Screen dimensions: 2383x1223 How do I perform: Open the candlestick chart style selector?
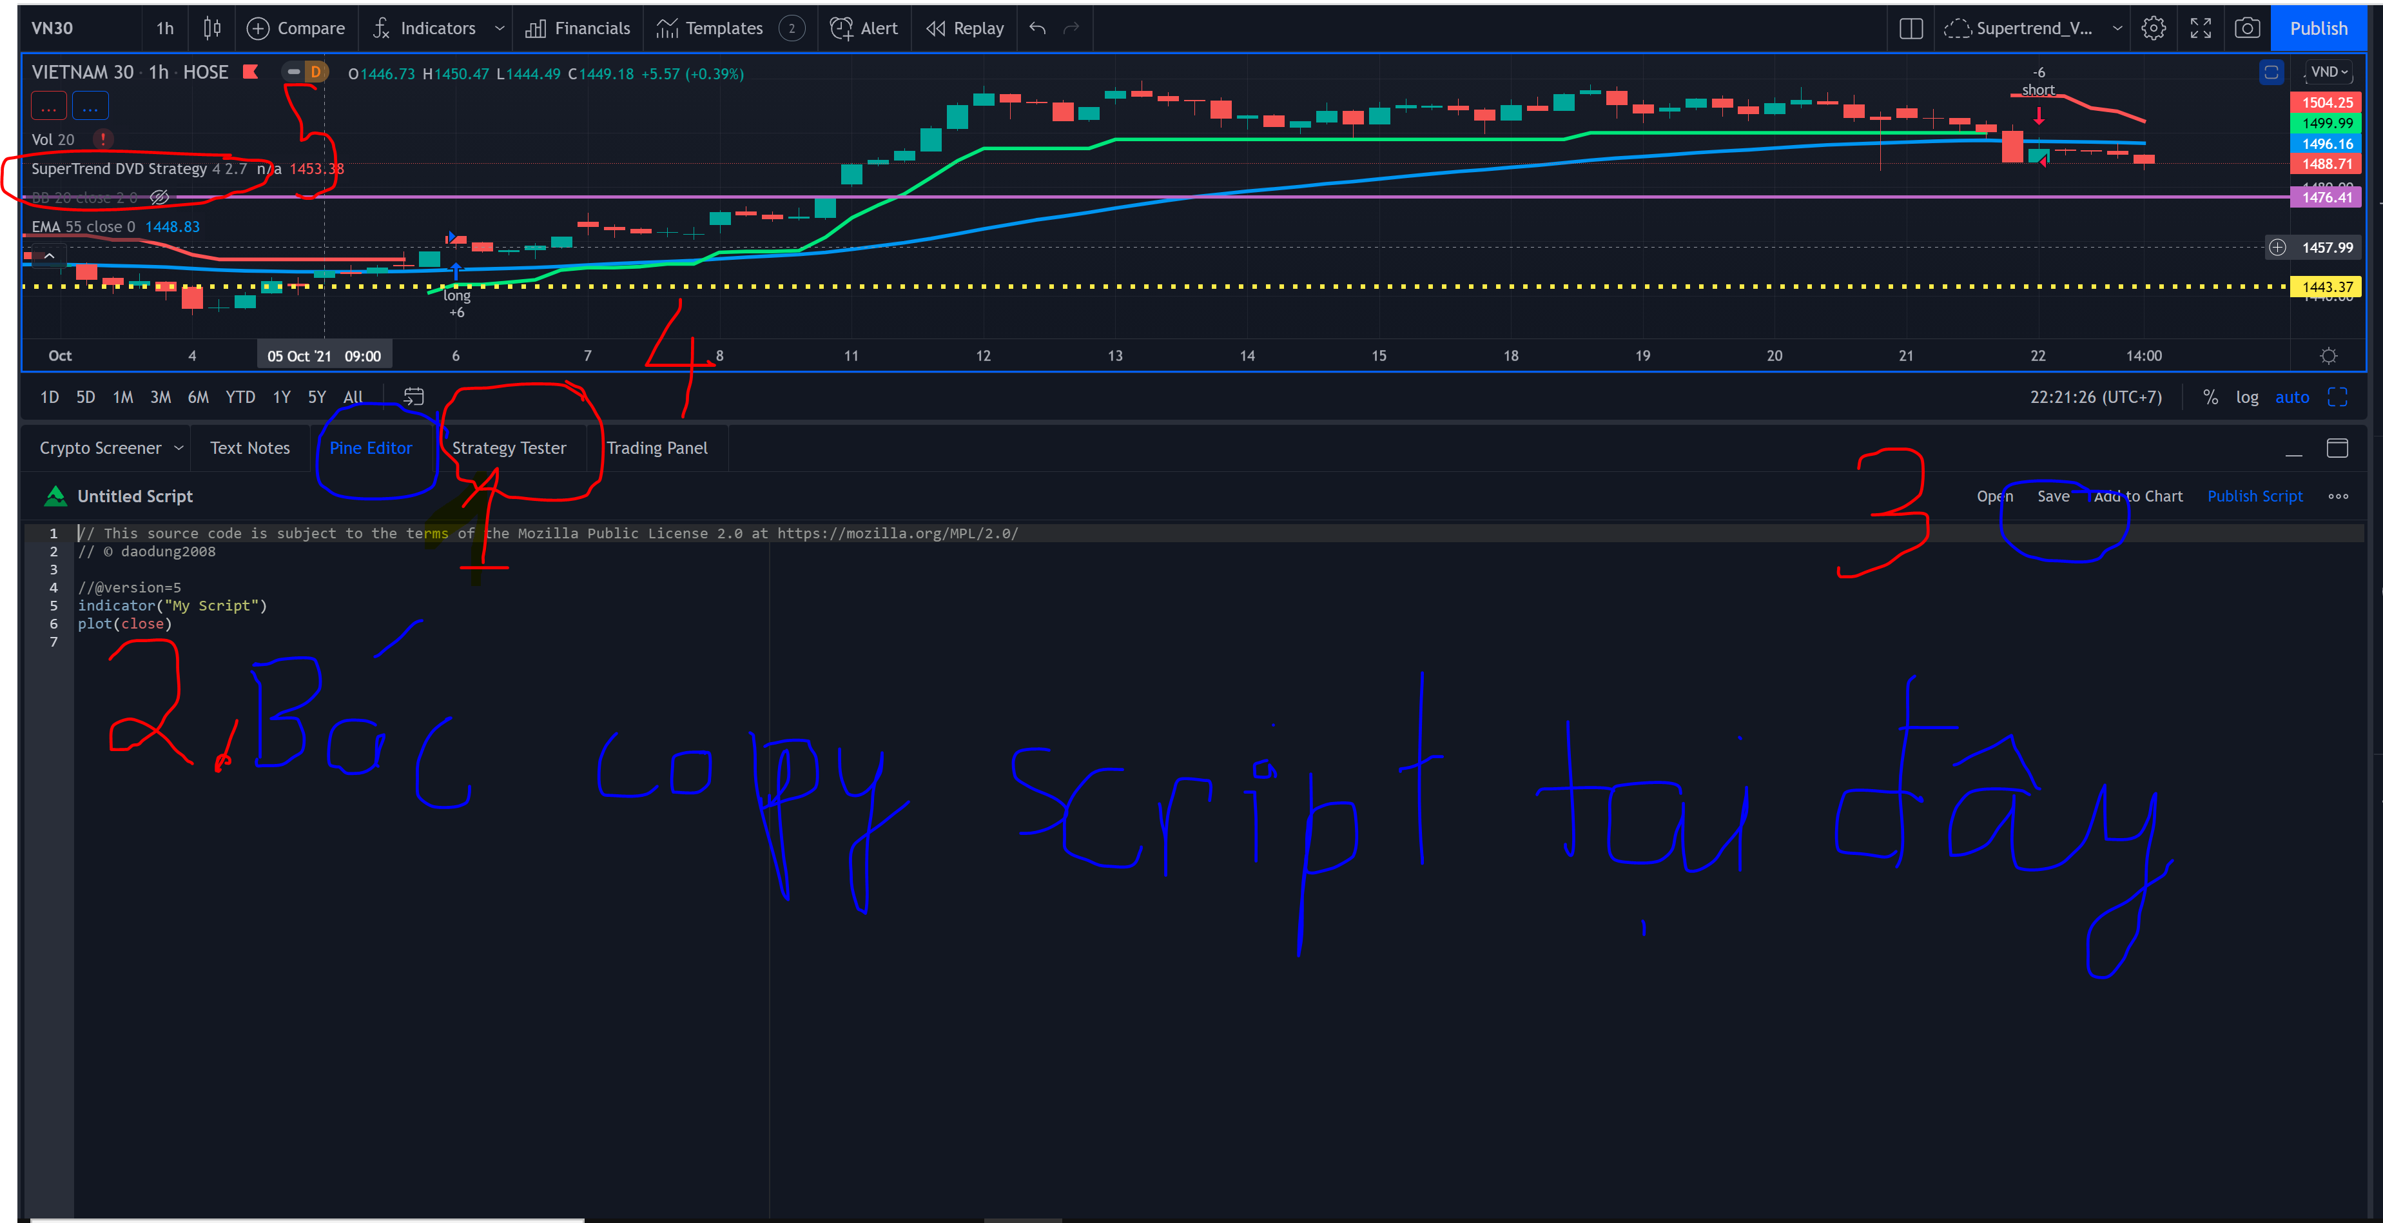coord(212,28)
